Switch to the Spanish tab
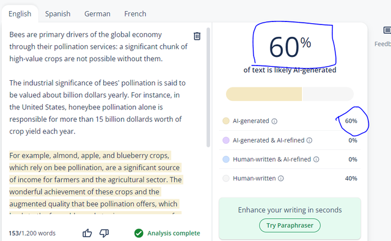 point(57,13)
